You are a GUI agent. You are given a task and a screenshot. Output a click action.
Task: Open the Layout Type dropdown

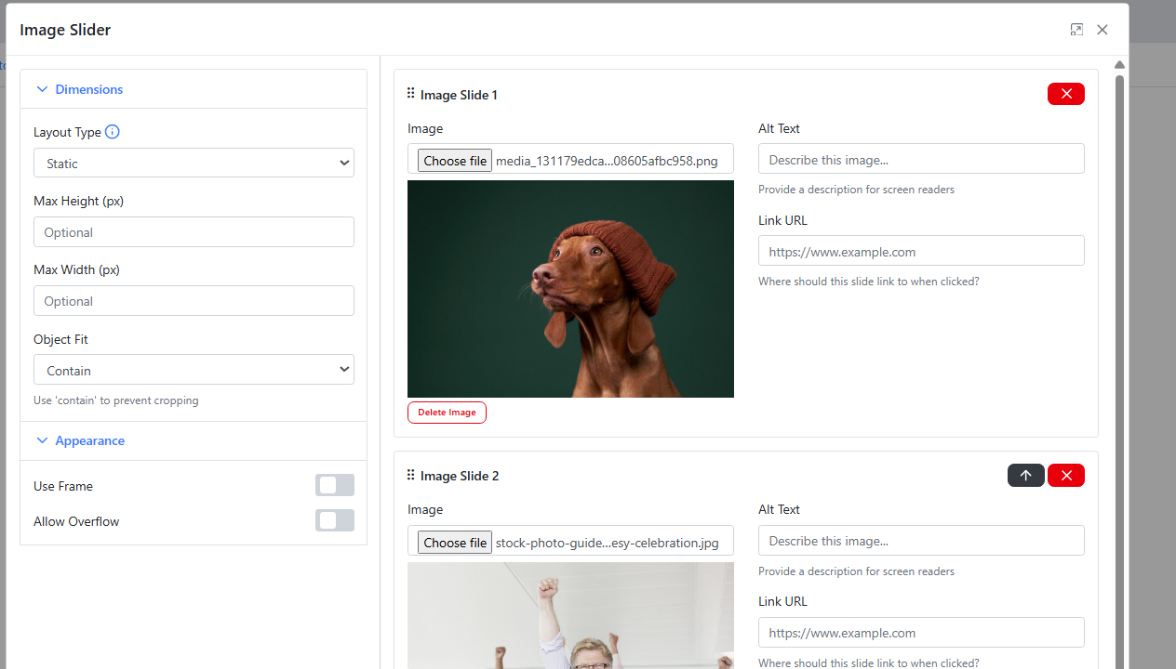pyautogui.click(x=194, y=163)
